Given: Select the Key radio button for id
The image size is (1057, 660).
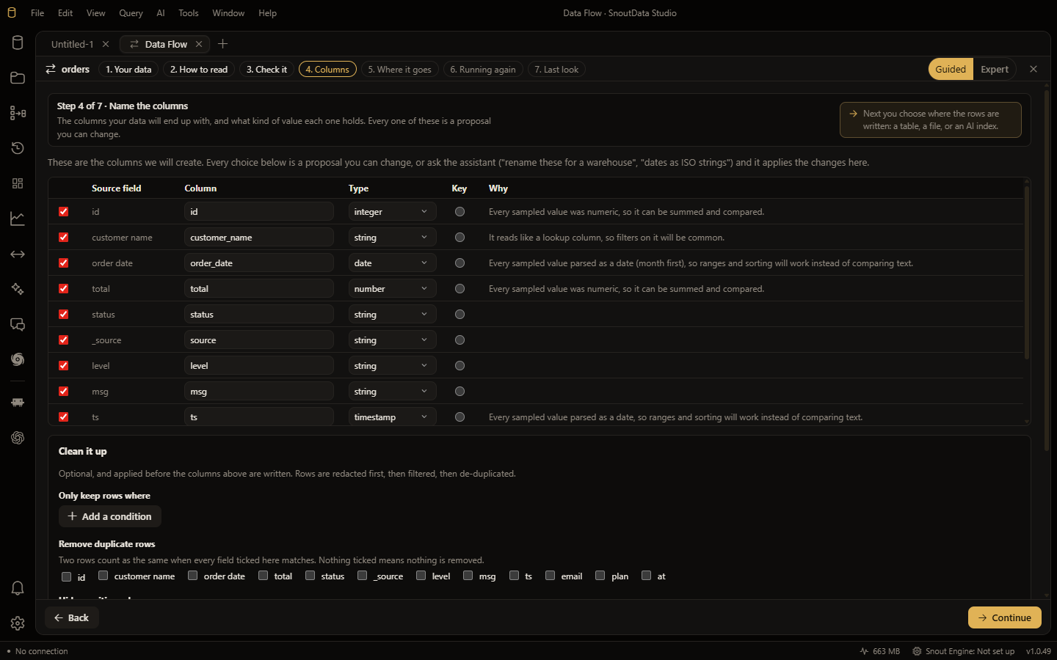Looking at the screenshot, I should click(460, 212).
